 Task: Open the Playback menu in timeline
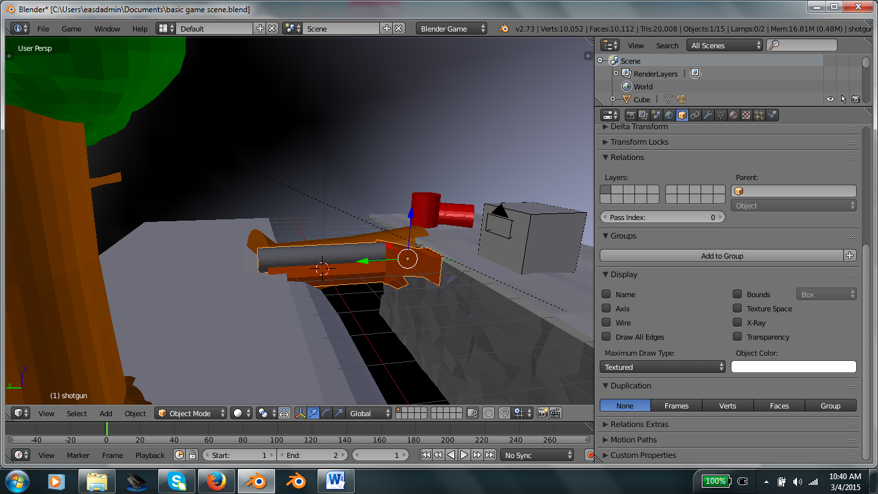click(150, 455)
